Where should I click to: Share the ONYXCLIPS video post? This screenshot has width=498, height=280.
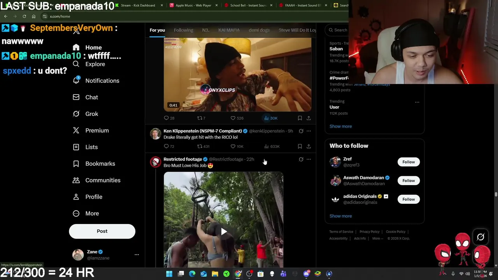(x=309, y=118)
